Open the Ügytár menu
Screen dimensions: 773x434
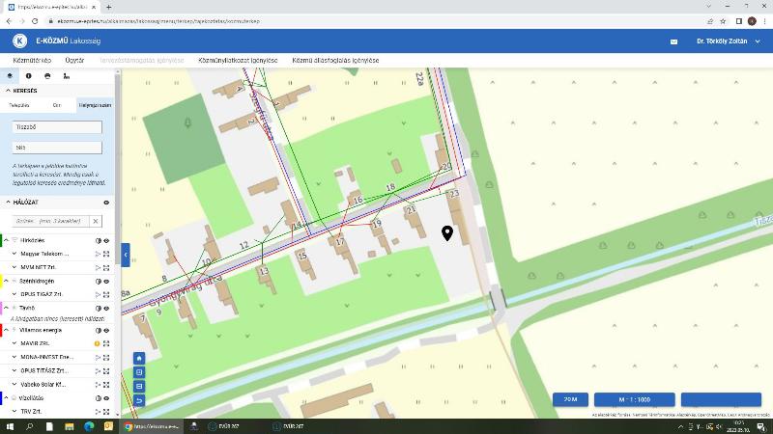point(74,60)
